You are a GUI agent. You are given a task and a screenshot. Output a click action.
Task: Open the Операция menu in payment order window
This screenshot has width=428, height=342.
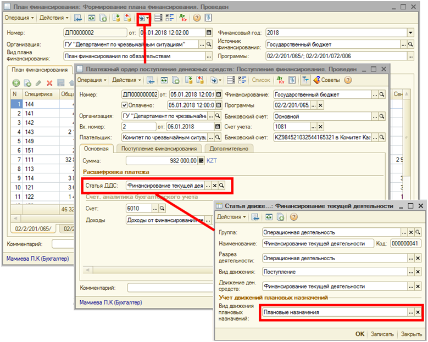click(x=91, y=80)
